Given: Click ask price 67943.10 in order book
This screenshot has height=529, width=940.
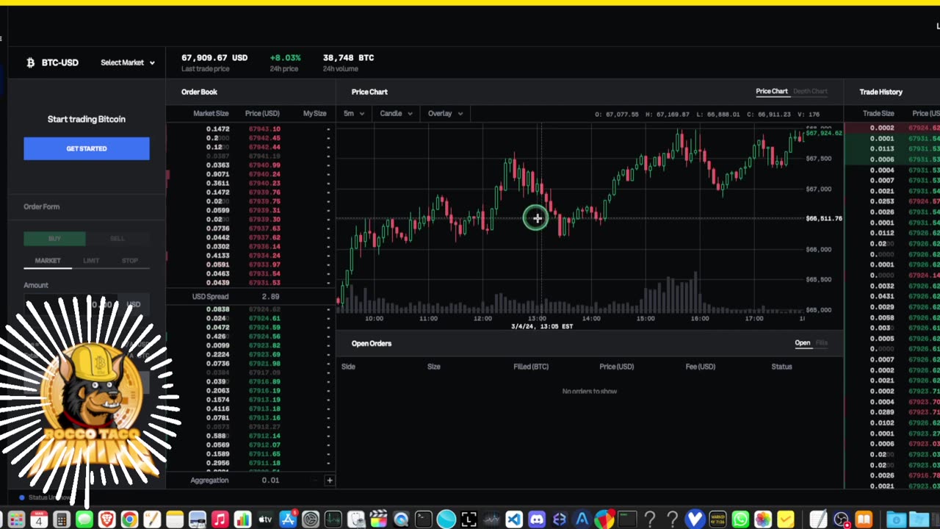Looking at the screenshot, I should point(264,129).
